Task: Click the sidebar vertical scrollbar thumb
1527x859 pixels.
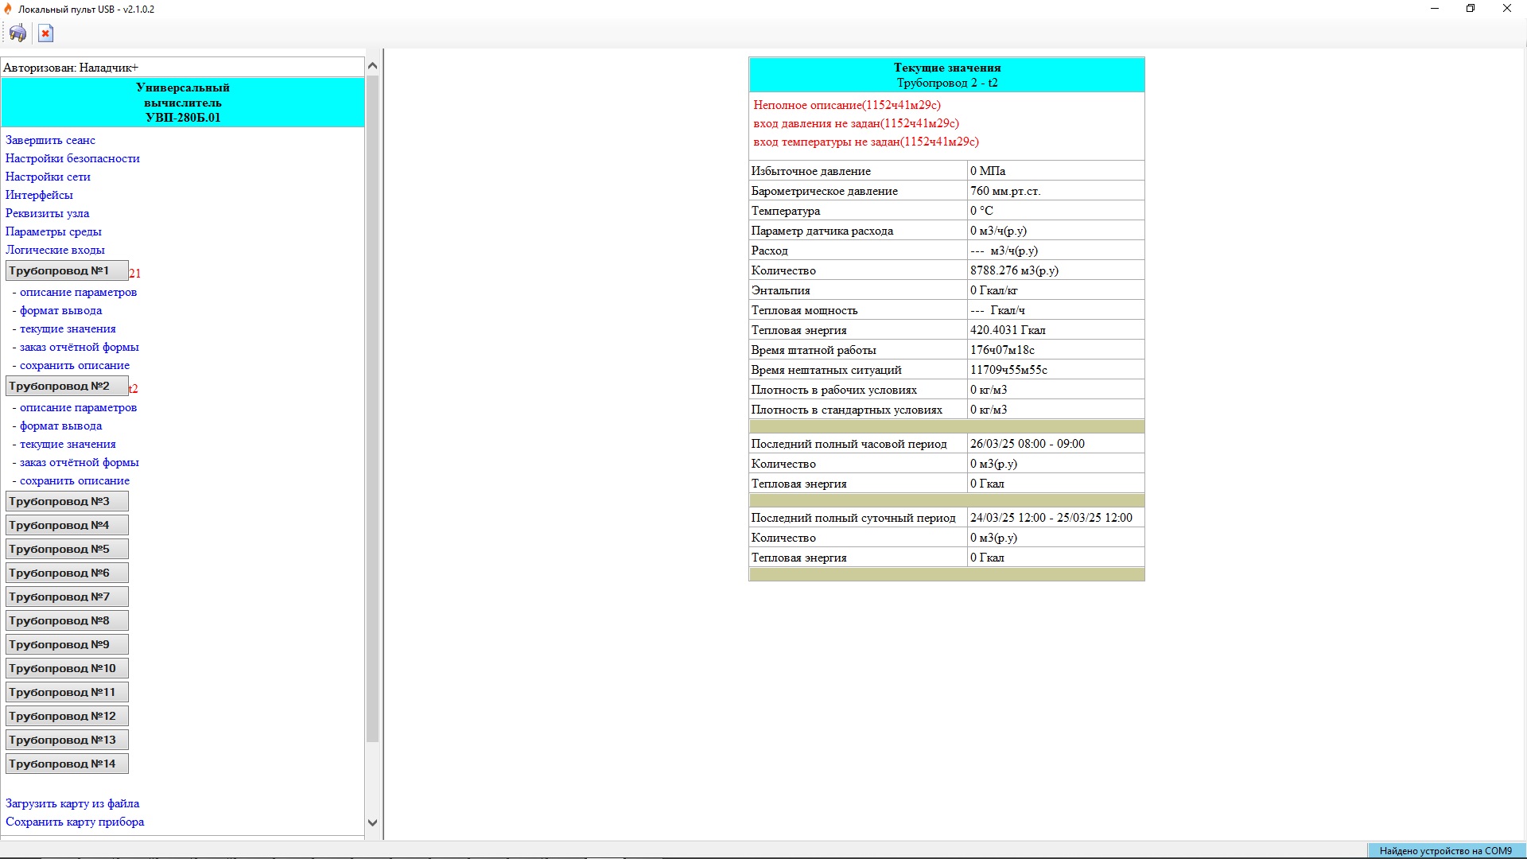Action: click(x=372, y=410)
